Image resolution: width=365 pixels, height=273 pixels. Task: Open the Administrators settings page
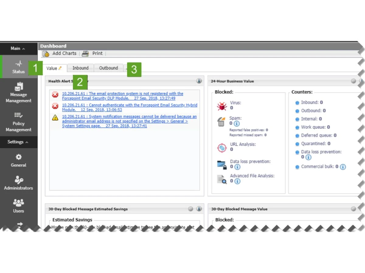(x=19, y=183)
